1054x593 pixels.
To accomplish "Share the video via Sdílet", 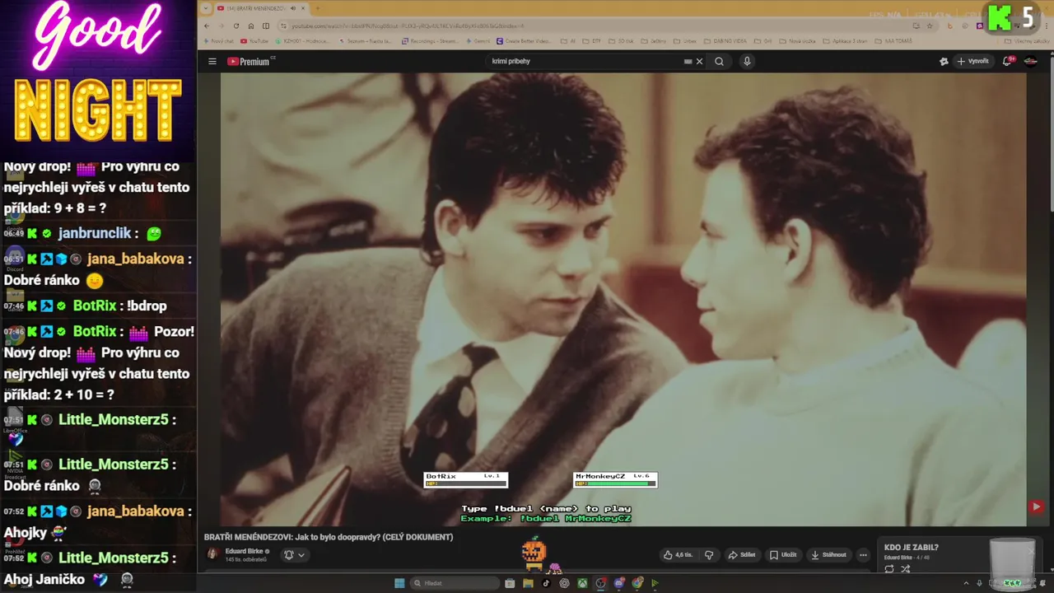I will pyautogui.click(x=742, y=554).
